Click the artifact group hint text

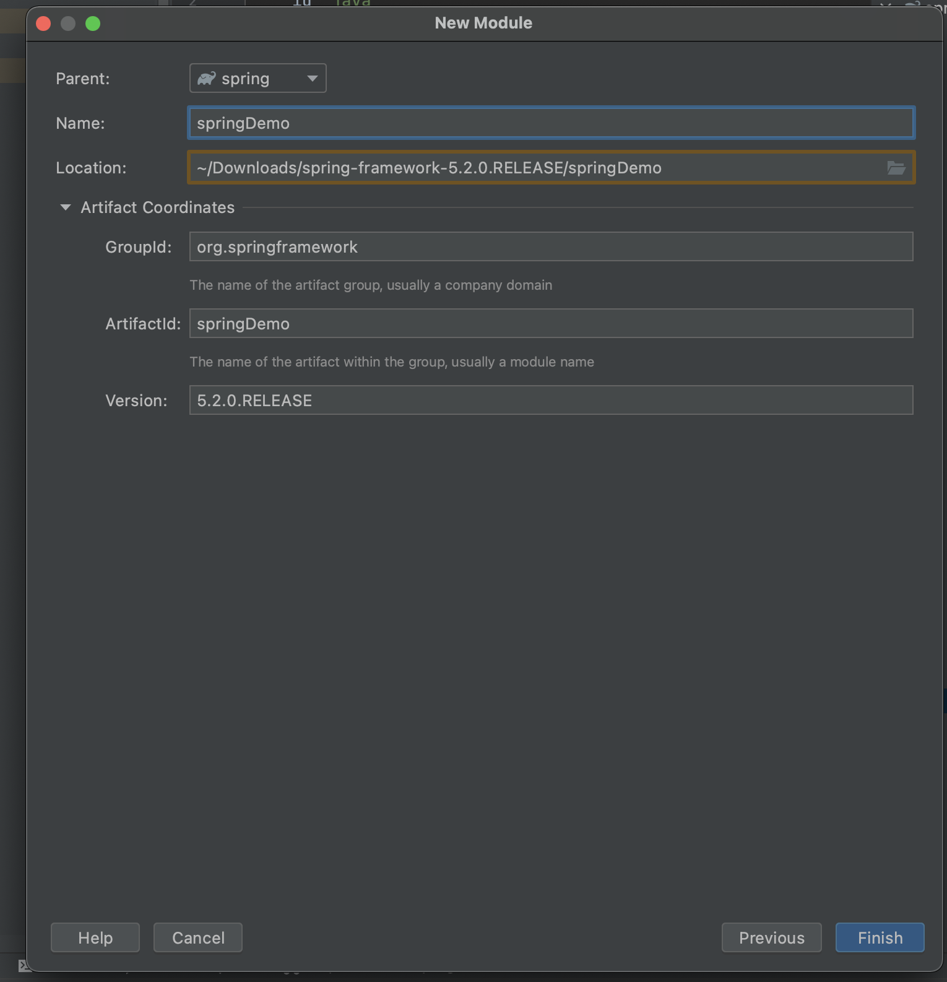click(371, 285)
